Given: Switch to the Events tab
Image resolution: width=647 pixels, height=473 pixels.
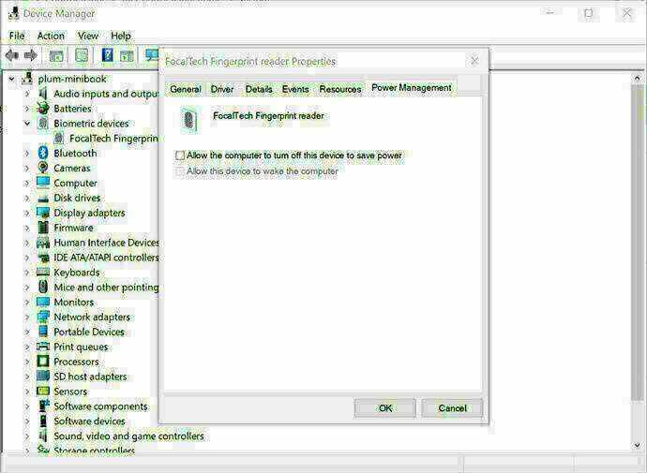Looking at the screenshot, I should pos(295,89).
